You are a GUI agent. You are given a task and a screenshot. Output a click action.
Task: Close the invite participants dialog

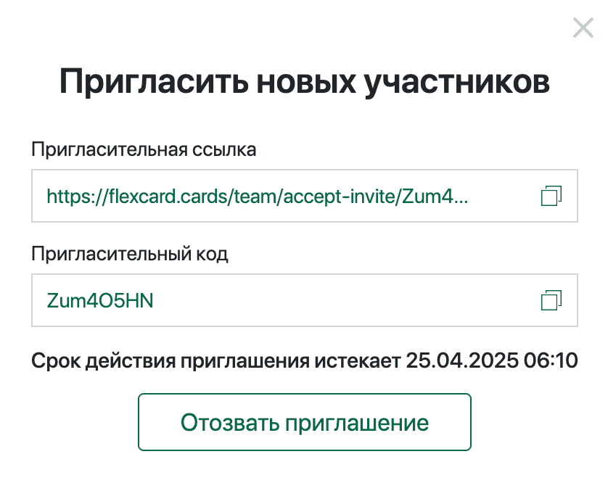click(x=583, y=28)
